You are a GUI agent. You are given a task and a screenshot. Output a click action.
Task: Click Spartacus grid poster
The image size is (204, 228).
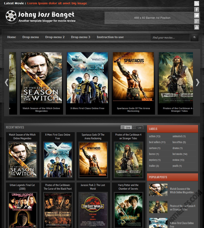pyautogui.click(x=93, y=160)
